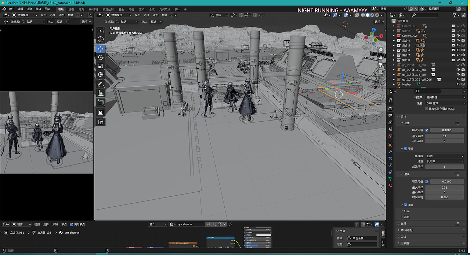Activate the Move tool
Viewport: 470px width, 255px height.
101,49
